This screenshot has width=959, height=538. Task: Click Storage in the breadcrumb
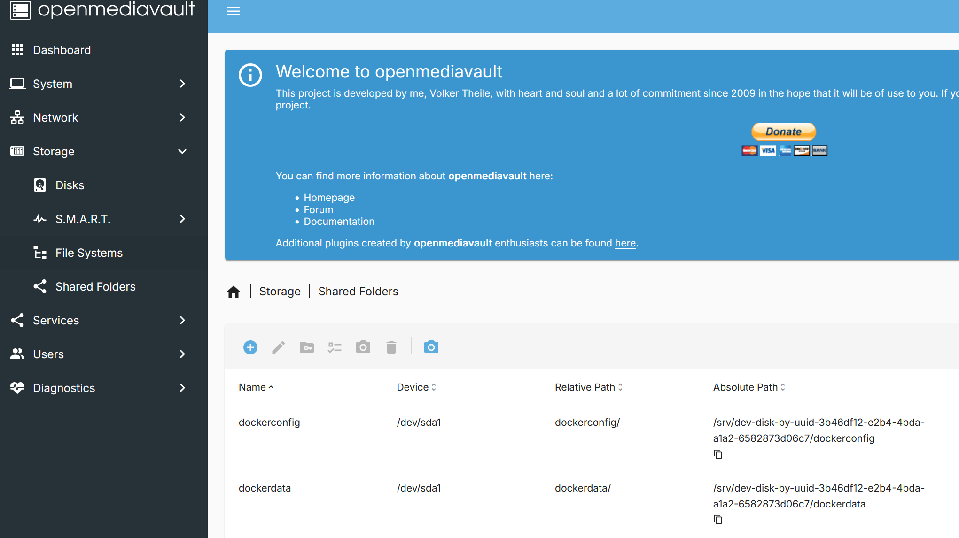coord(280,292)
